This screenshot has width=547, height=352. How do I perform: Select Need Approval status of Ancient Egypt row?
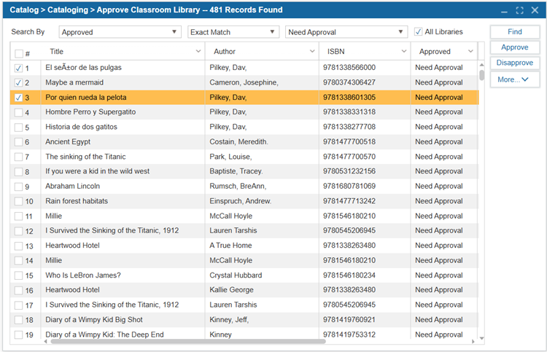pos(439,142)
